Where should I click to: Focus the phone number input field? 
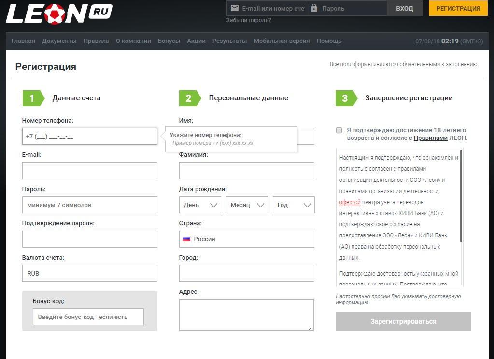click(x=90, y=137)
